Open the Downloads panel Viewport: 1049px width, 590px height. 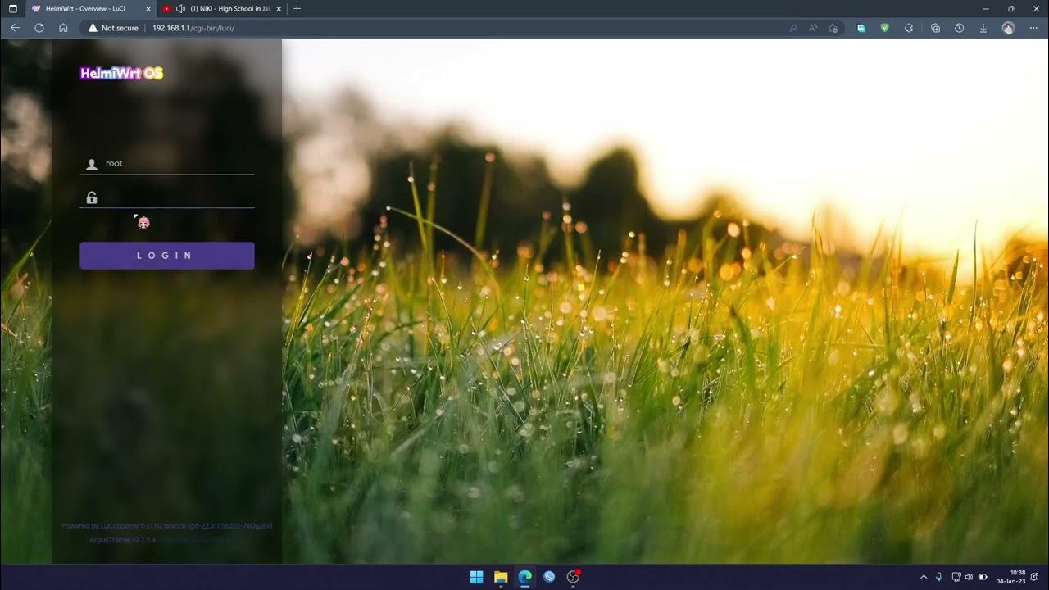pos(983,28)
